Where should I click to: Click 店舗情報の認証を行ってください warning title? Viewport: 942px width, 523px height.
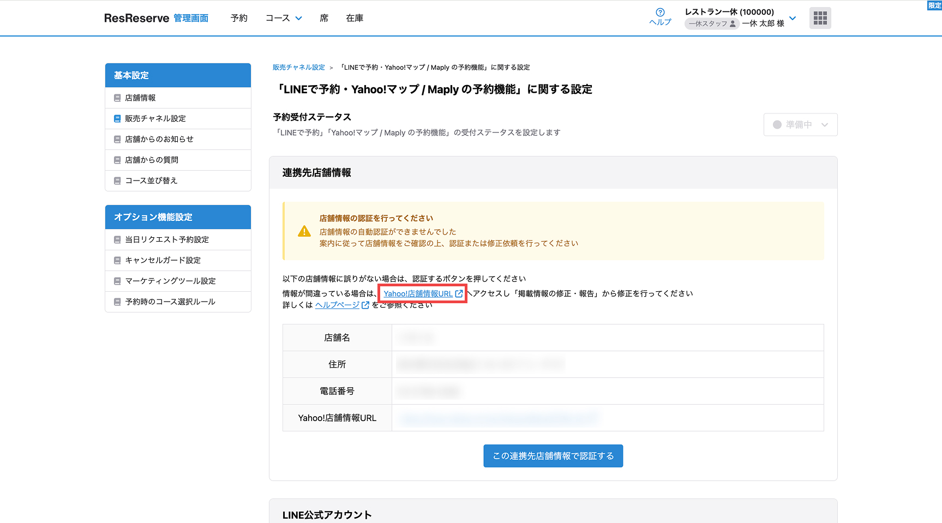coord(376,218)
